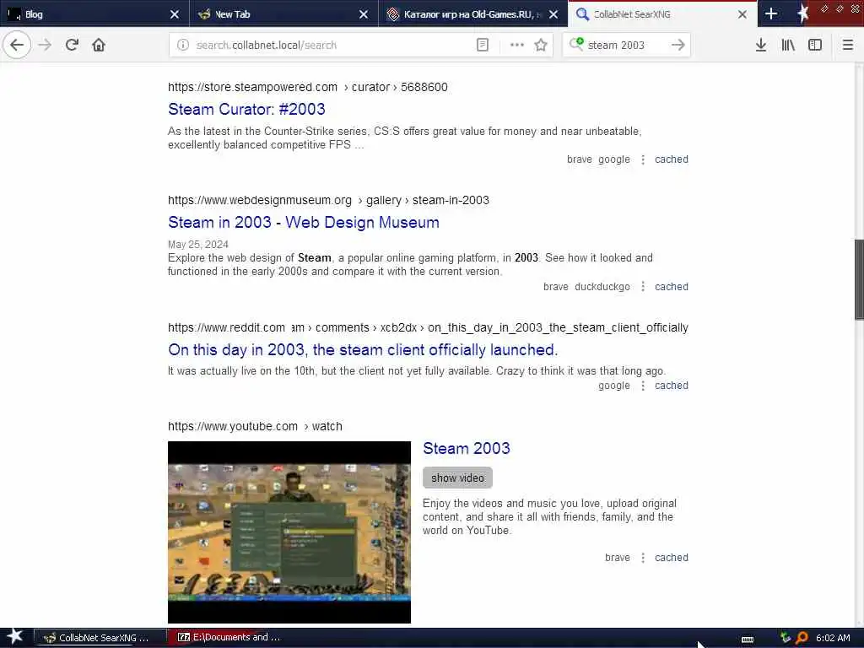Open page actions three-dot menu

pos(517,45)
